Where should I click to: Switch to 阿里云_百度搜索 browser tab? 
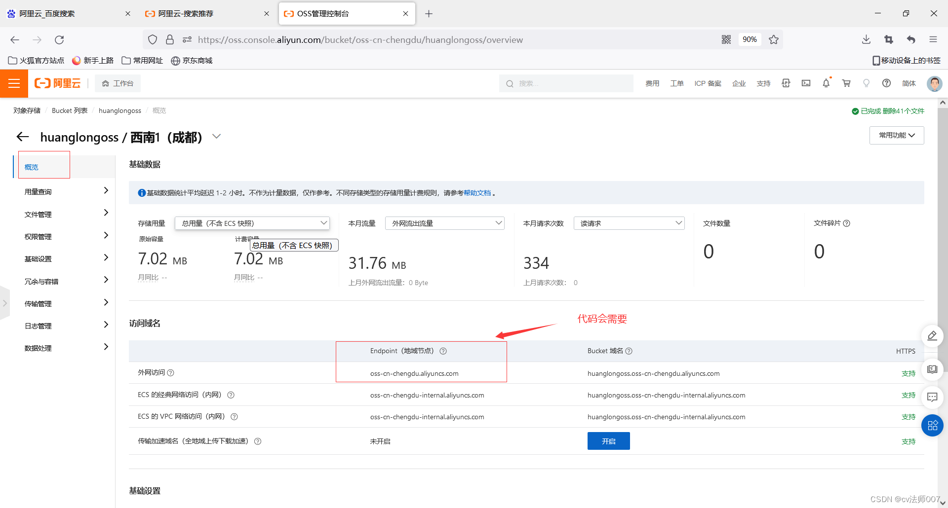click(69, 14)
